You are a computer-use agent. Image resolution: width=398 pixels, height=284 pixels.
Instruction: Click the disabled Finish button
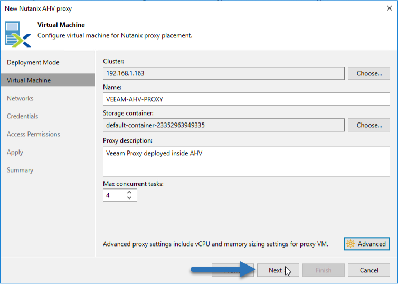pyautogui.click(x=324, y=270)
